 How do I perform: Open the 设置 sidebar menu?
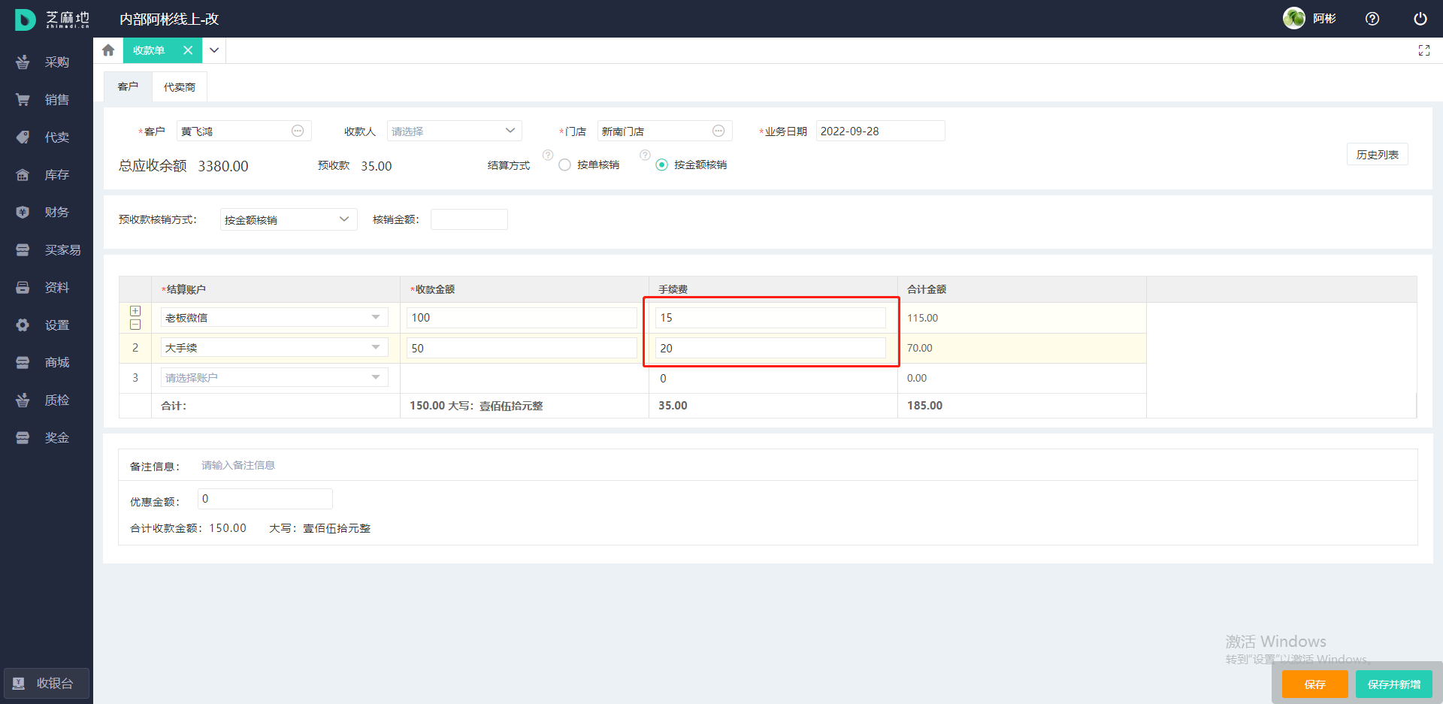point(47,325)
